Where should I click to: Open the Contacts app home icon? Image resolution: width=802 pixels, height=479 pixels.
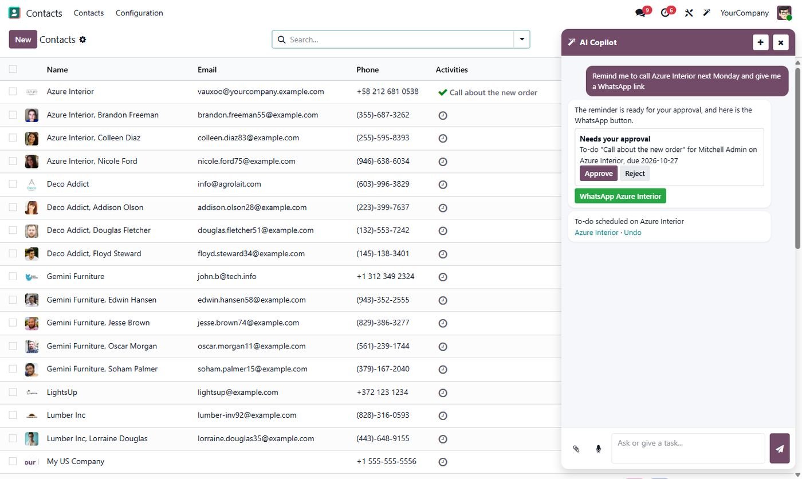[x=14, y=13]
